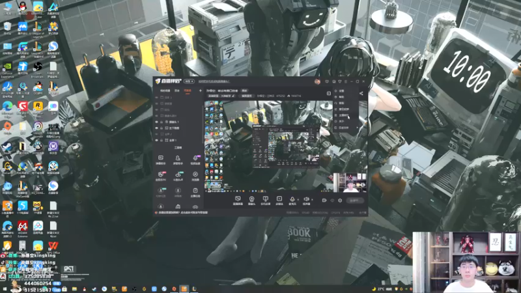The image size is (521, 293).
Task: Click the user avatar in the title bar
Action: (x=317, y=81)
